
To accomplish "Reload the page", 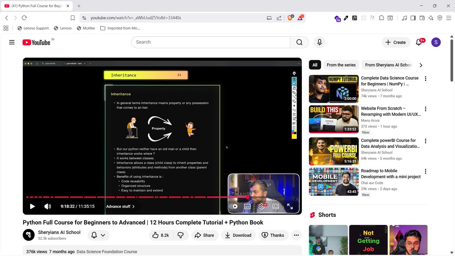I will (x=24, y=18).
